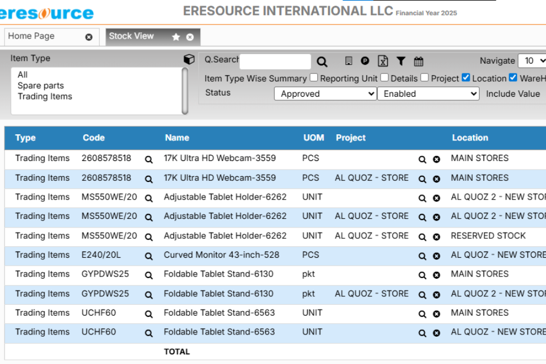The width and height of the screenshot is (546, 364).
Task: Export stock view to Excel
Action: [383, 61]
